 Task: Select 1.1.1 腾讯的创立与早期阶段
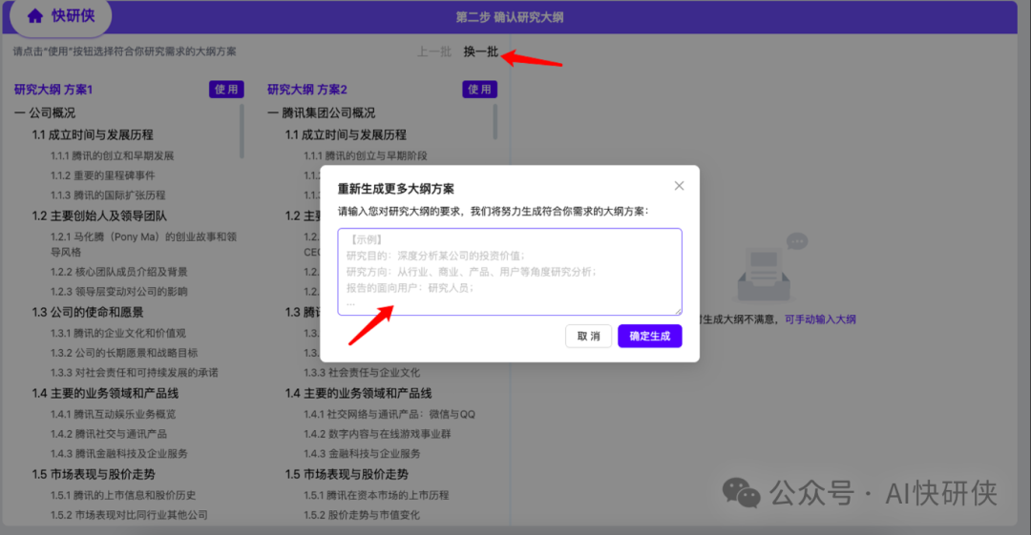[366, 155]
